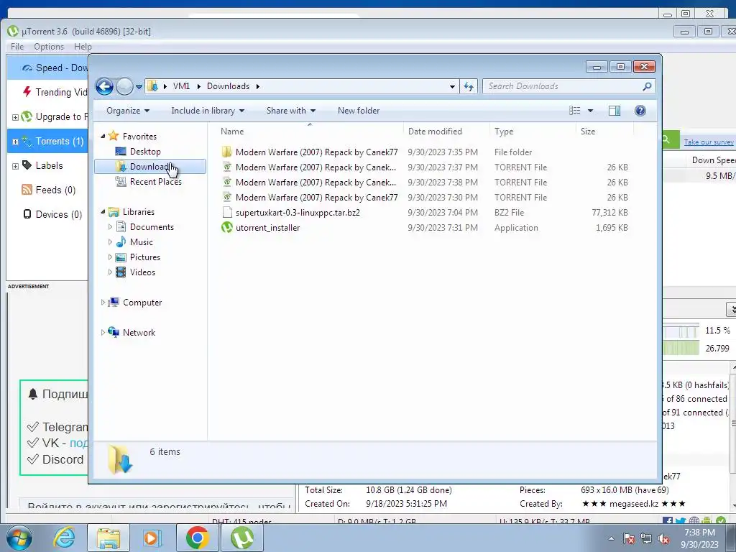Select Torrents (1) in µTorrent sidebar
This screenshot has width=736, height=552.
point(48,141)
